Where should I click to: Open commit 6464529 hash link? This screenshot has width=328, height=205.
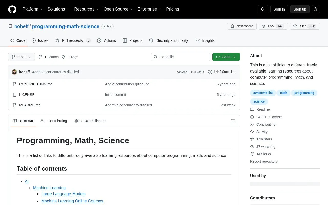point(182,72)
